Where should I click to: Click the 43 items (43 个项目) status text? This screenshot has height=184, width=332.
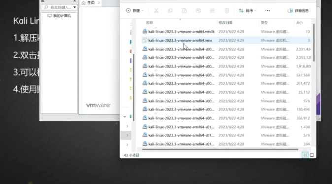coord(132,155)
